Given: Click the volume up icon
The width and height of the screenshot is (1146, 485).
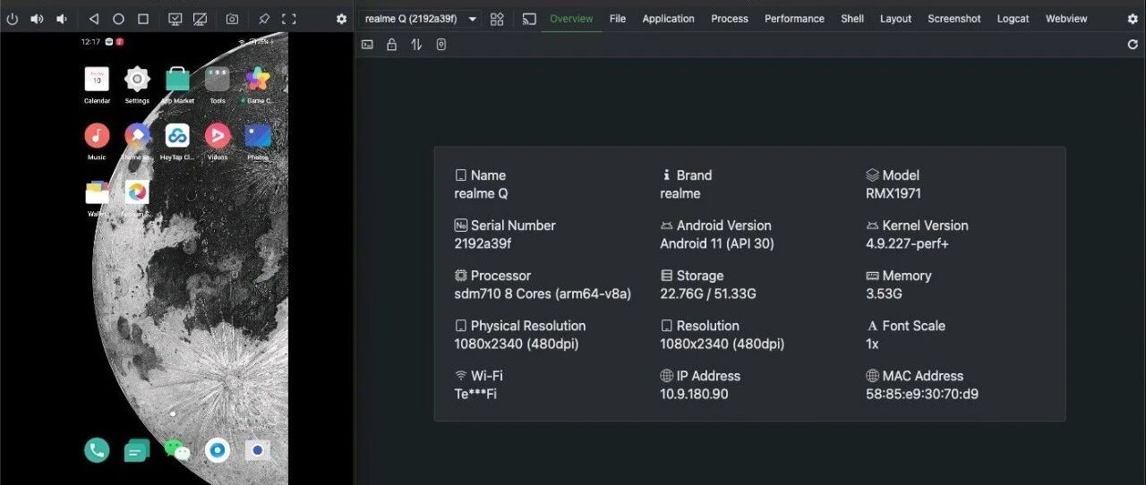Looking at the screenshot, I should point(37,19).
